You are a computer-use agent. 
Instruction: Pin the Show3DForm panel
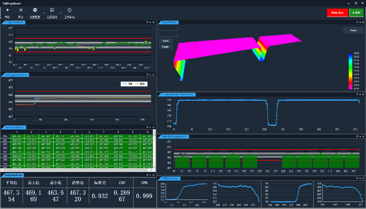point(357,22)
